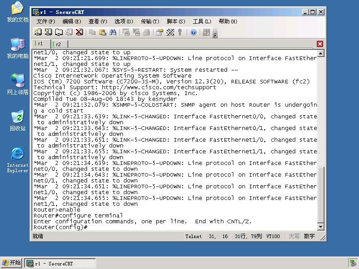Open the 帮助(H) menu
The width and height of the screenshot is (359, 269).
coord(228,22)
